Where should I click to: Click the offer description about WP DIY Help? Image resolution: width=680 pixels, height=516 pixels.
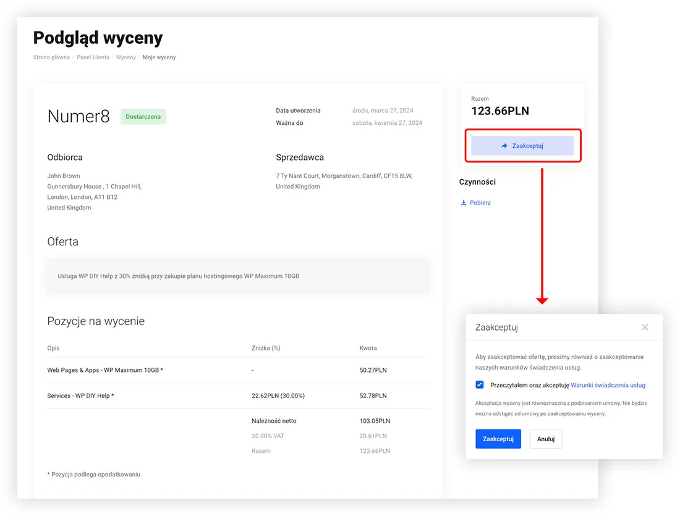(x=178, y=276)
